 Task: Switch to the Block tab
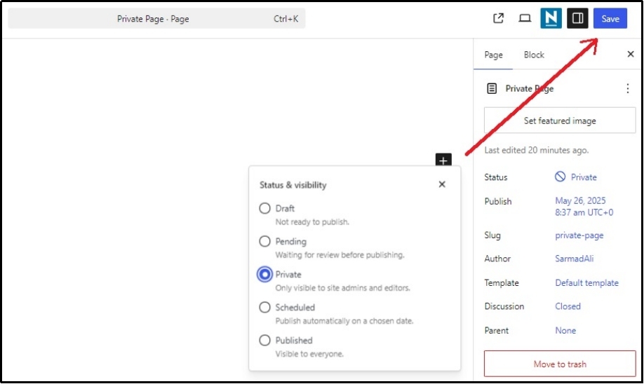(534, 55)
